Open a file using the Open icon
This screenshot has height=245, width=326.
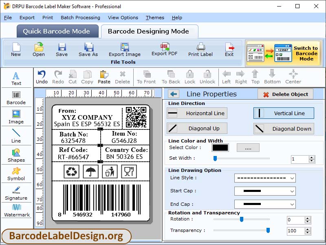point(39,49)
